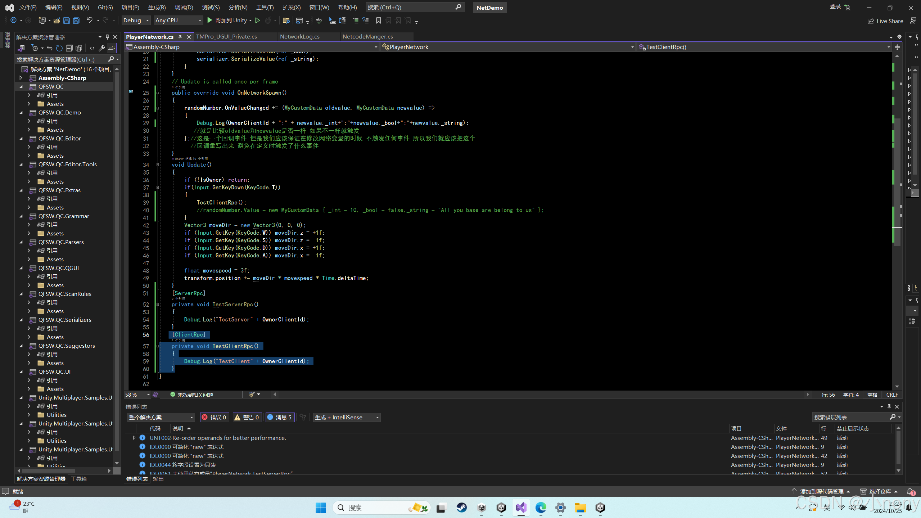Image resolution: width=921 pixels, height=518 pixels.
Task: Sync Solution Explorer with active document
Action: click(50, 48)
